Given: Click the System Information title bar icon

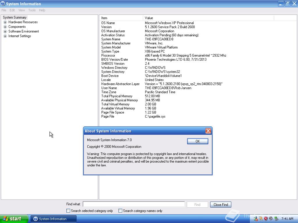Looking at the screenshot, I should (x=3, y=3).
